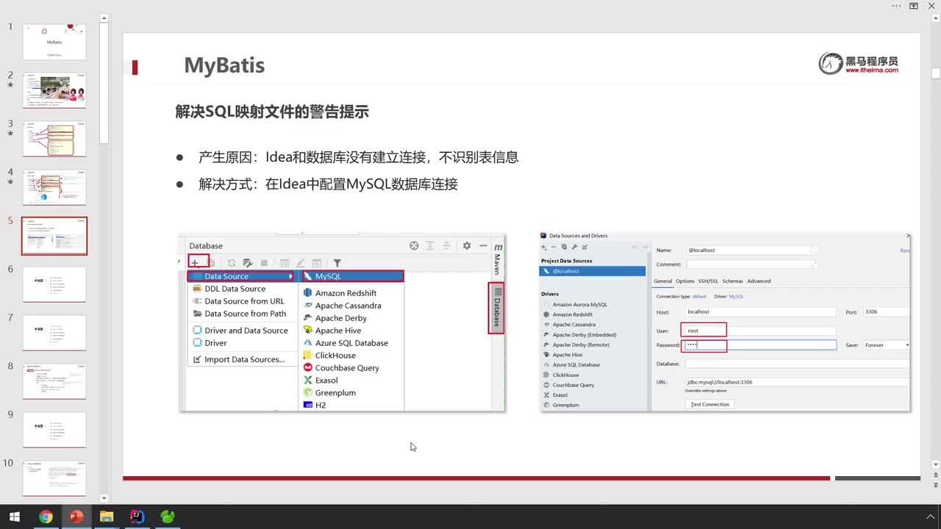Click vertical Database tab in slide image
The width and height of the screenshot is (941, 529).
coord(497,308)
